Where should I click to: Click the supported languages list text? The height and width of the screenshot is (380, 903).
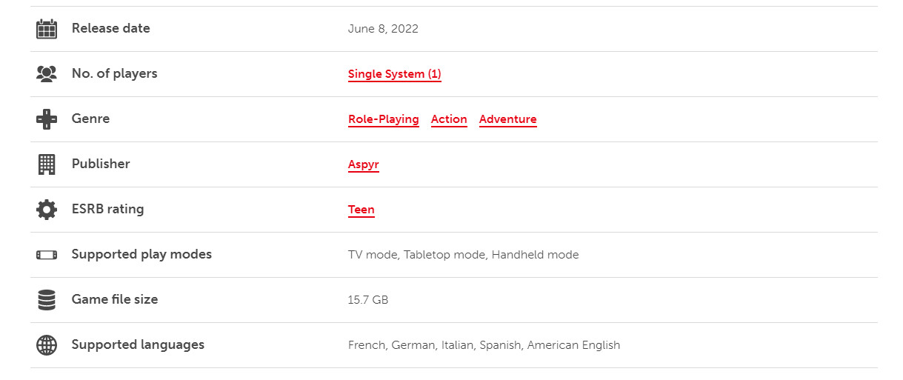(x=484, y=345)
